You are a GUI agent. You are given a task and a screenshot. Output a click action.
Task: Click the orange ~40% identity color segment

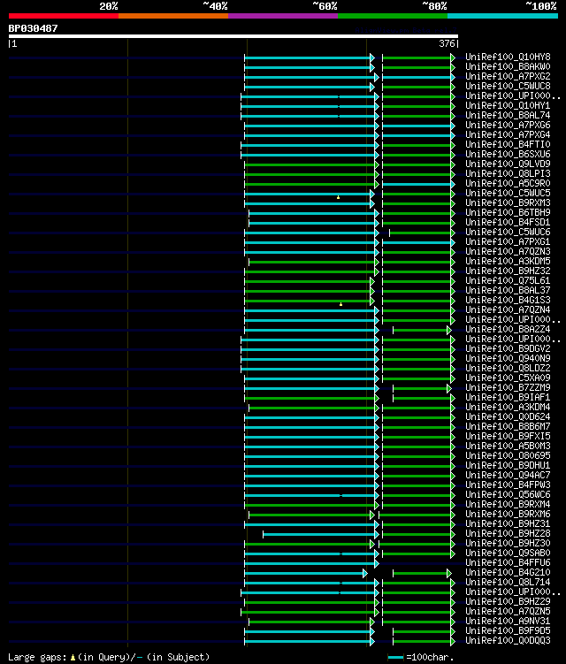(x=173, y=16)
